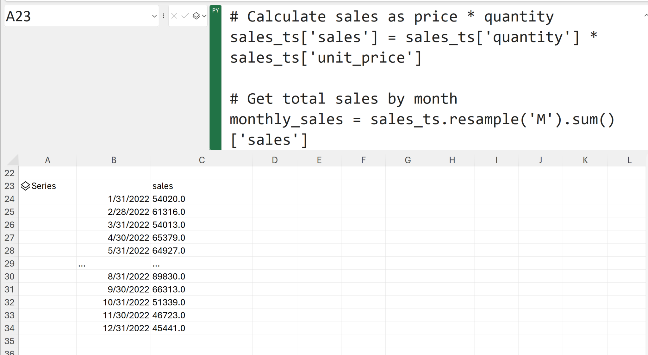Click the Python output type icon
Screen dimensions: 648x355
pos(196,16)
